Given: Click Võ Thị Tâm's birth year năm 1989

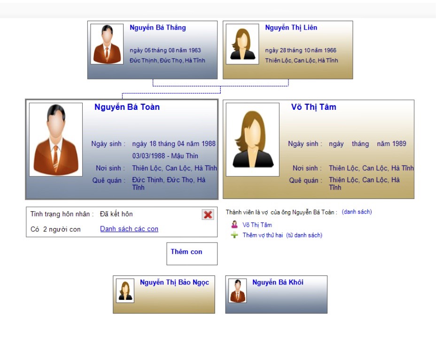Looking at the screenshot, I should [392, 144].
